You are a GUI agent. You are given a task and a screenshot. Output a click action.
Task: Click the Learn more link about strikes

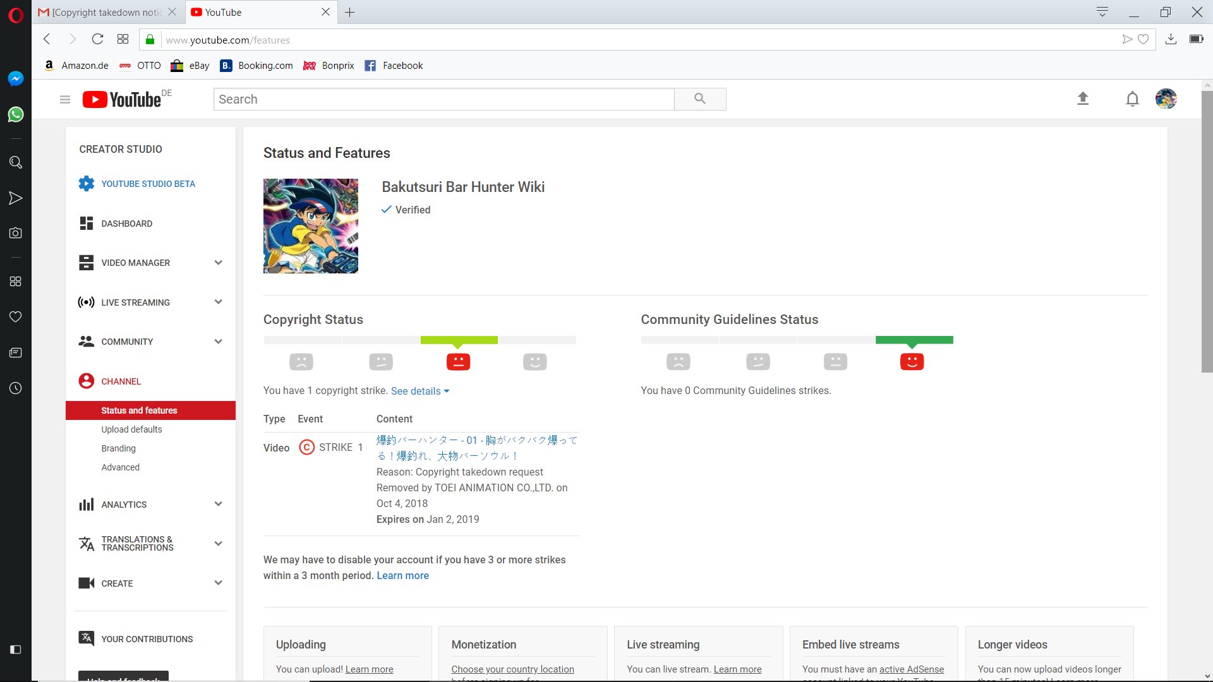point(402,575)
